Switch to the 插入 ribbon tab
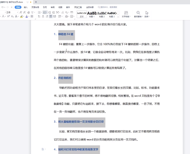Viewport: 190px width, 154px height. coord(26,7)
